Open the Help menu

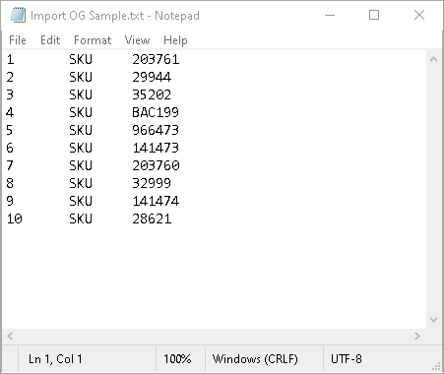click(x=175, y=40)
